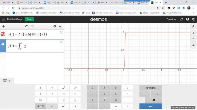Image resolution: width=197 pixels, height=110 pixels.
Task: Zoom out on the graph
Action: (x=193, y=39)
